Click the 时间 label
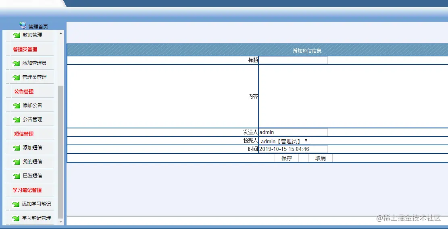 pyautogui.click(x=253, y=149)
